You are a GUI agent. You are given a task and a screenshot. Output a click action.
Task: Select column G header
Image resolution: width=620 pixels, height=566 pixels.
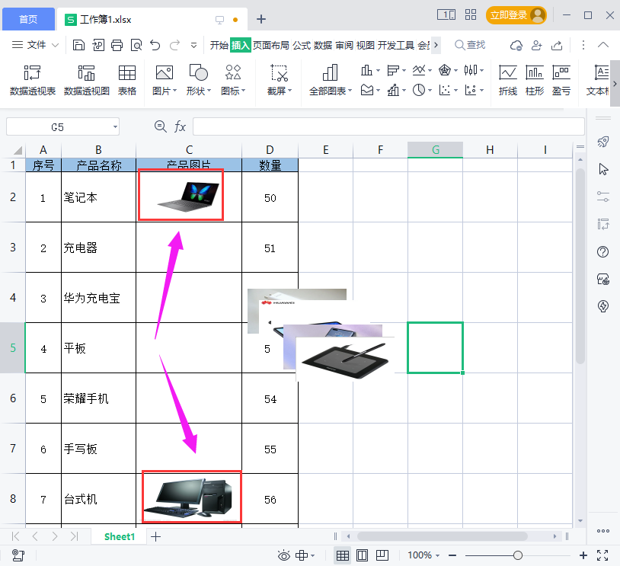(436, 149)
